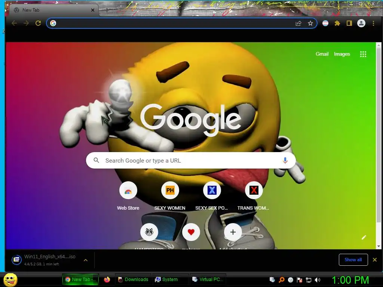
Task: Click the Add shortcut plus tile
Action: (233, 232)
